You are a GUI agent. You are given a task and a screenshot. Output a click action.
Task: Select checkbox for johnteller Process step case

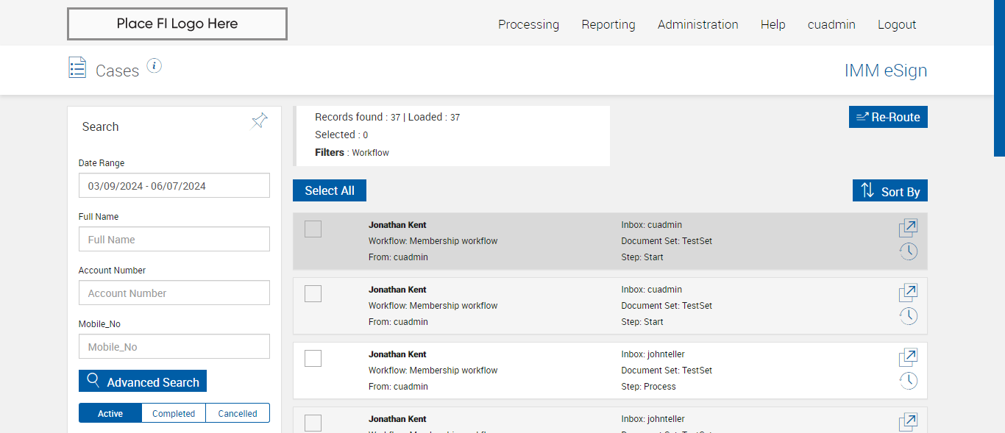click(313, 359)
